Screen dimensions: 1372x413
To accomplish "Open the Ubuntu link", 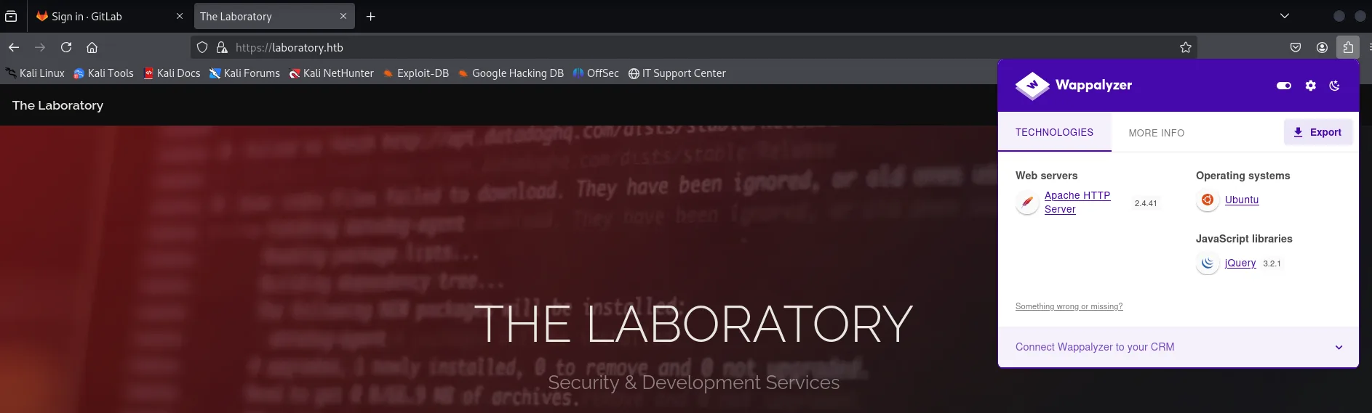I will coord(1242,200).
